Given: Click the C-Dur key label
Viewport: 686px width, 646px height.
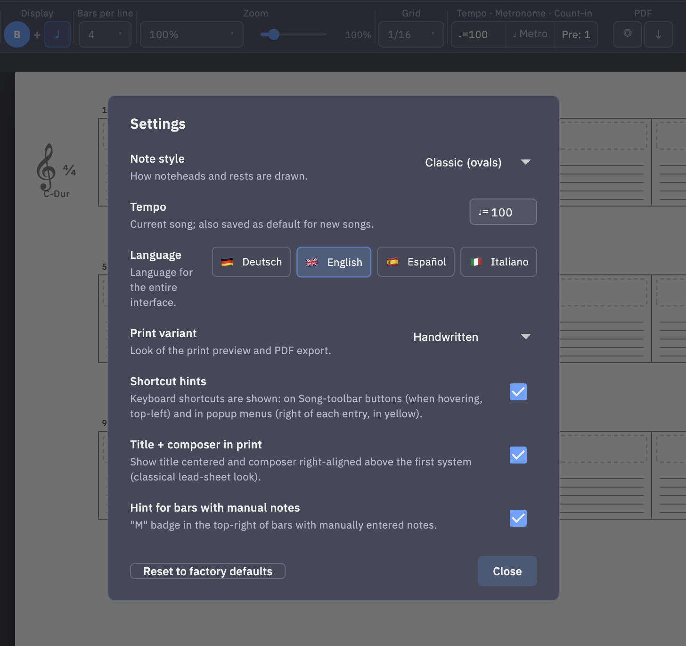Looking at the screenshot, I should pyautogui.click(x=57, y=194).
